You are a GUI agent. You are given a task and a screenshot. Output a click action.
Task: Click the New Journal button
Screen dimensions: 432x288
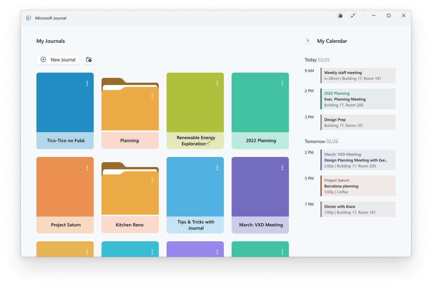58,60
